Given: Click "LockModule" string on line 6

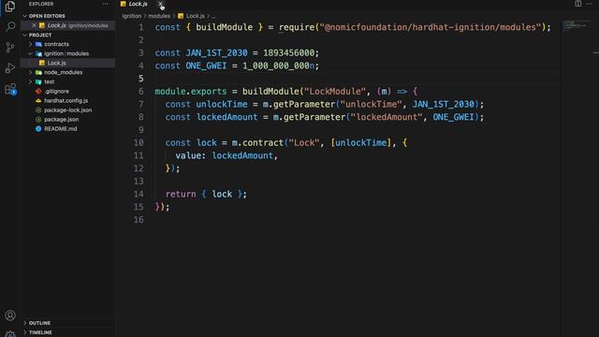Looking at the screenshot, I should click(x=335, y=92).
